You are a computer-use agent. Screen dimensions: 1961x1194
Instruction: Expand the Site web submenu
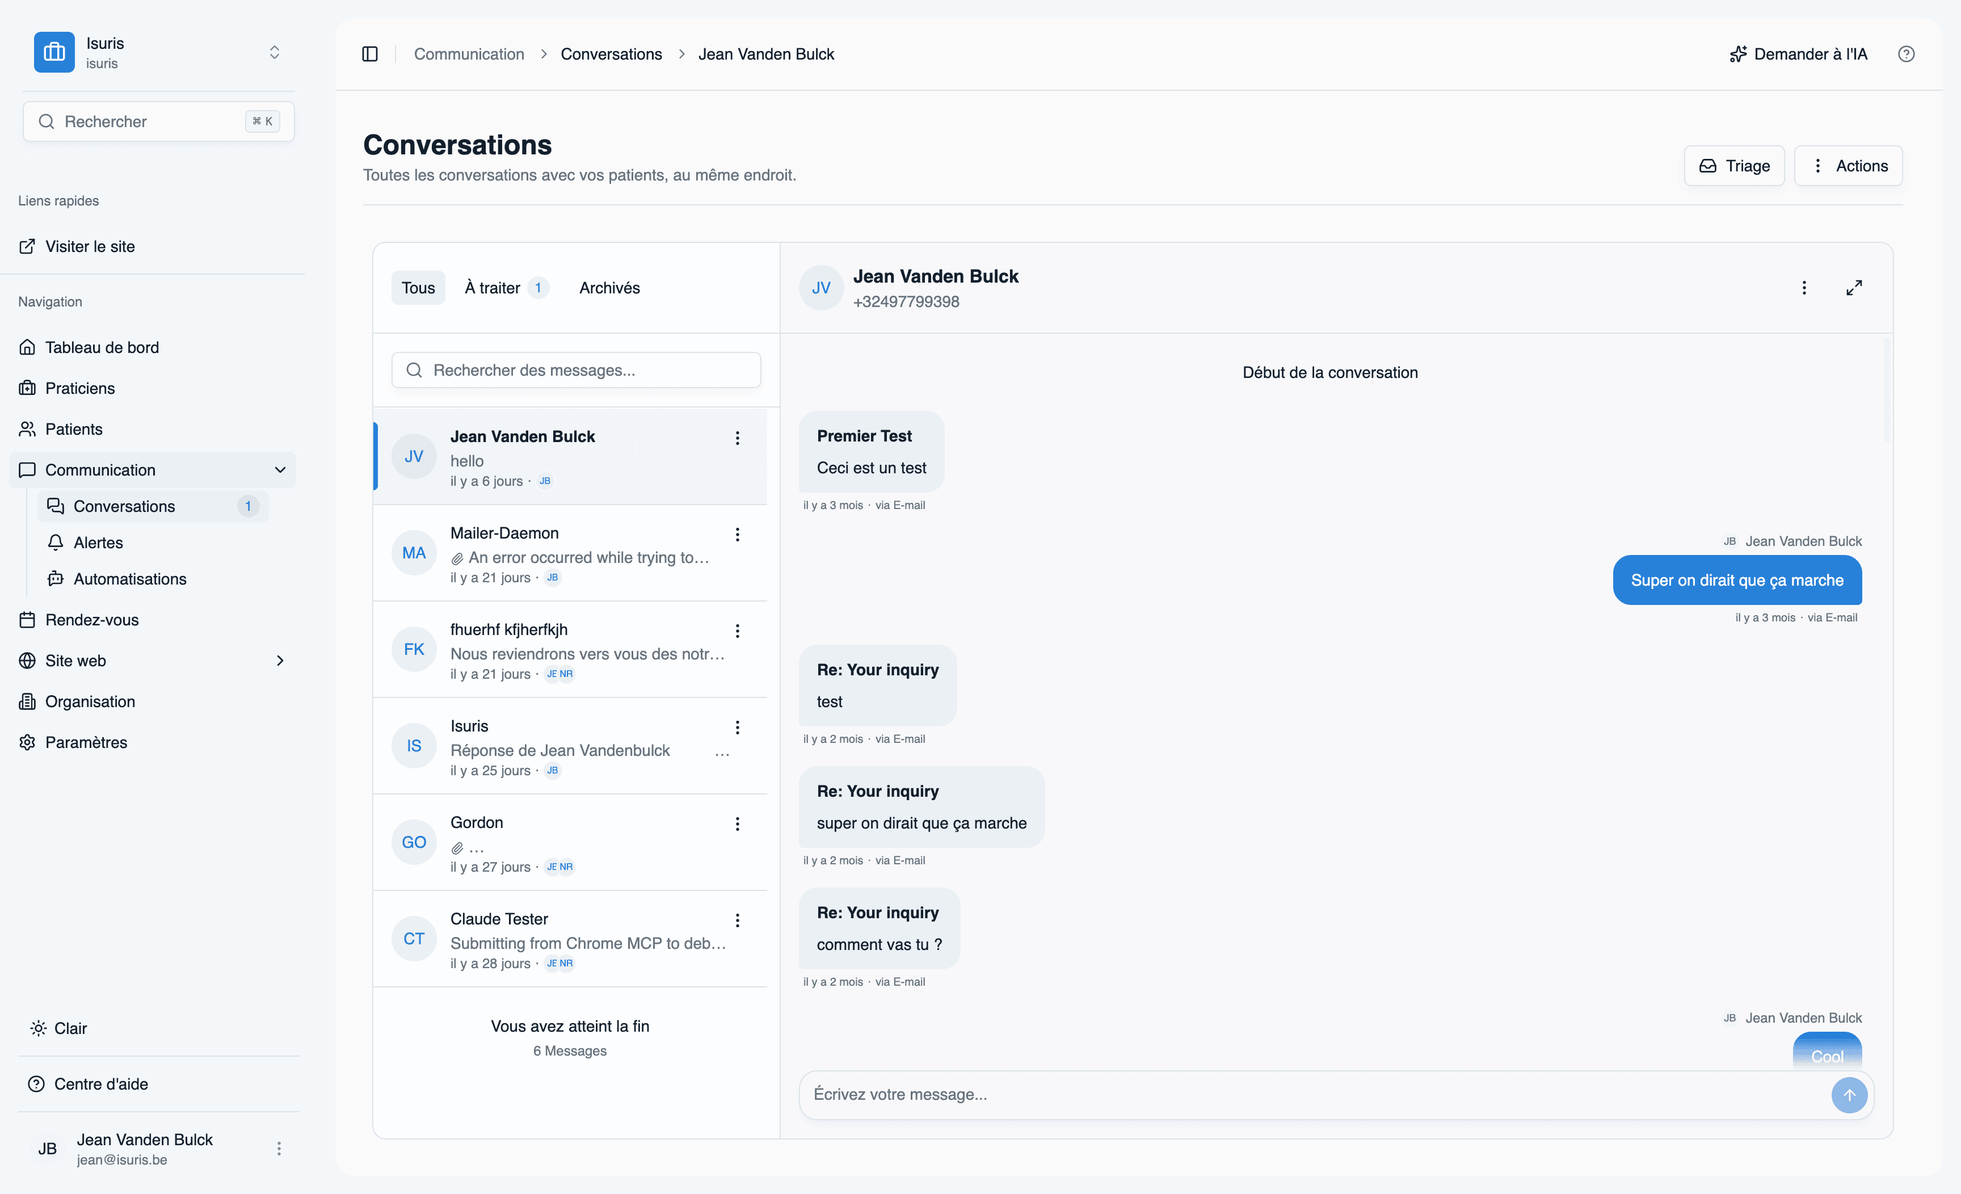[280, 660]
